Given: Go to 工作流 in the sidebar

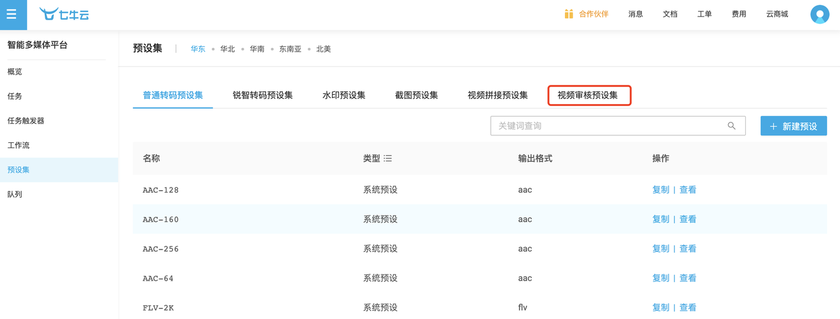Looking at the screenshot, I should click(19, 145).
